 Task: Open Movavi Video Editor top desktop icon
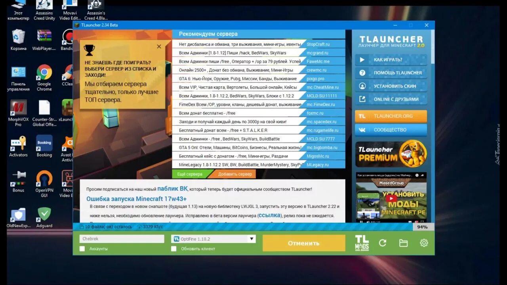[70, 11]
